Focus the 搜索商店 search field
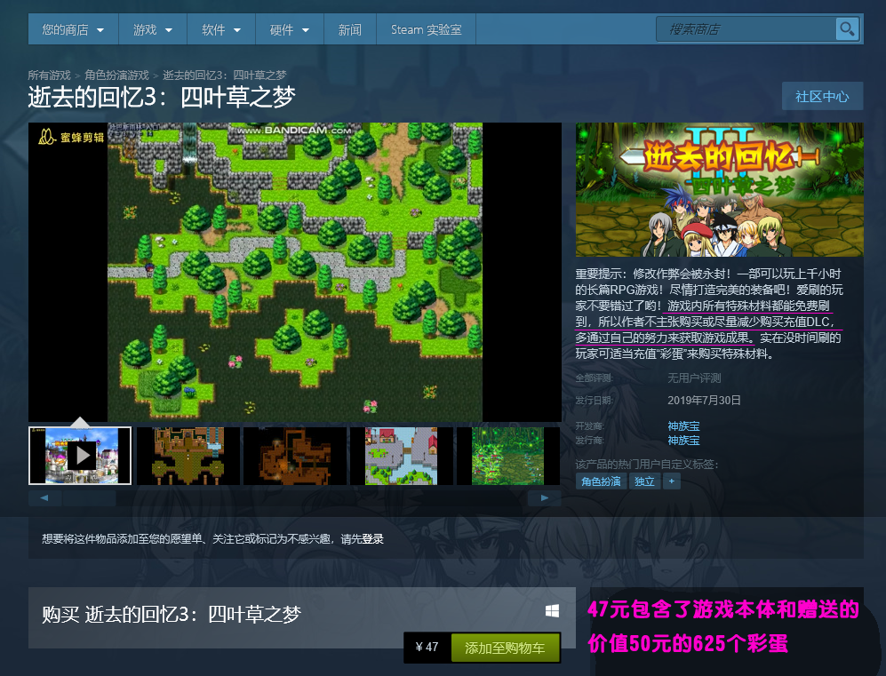886x676 pixels. 746,28
